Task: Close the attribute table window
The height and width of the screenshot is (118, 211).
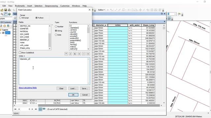Action: 165,14
